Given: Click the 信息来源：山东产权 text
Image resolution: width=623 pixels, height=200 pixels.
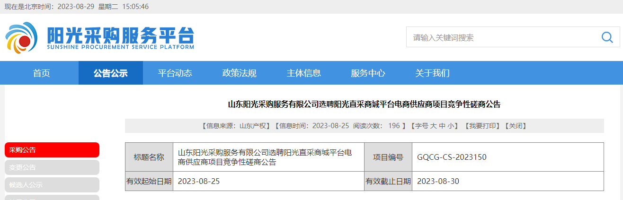Looking at the screenshot, I should (236, 126).
